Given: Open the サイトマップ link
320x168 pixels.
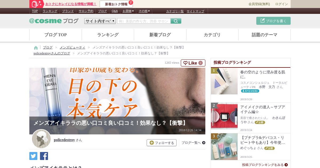Looking at the screenshot, I should pyautogui.click(x=195, y=11).
